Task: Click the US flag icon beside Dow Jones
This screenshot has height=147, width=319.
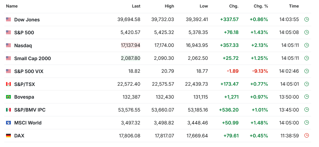Action: point(8,20)
